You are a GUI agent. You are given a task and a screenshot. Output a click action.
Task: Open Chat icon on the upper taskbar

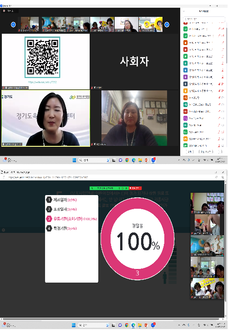121,160
